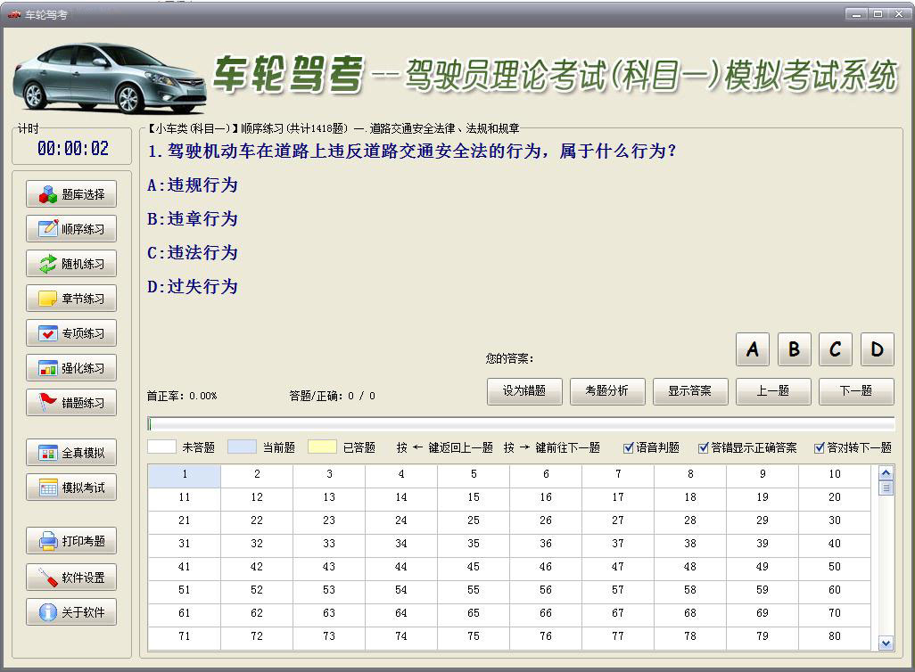Begin the 模拟考试 mock exam

point(70,487)
